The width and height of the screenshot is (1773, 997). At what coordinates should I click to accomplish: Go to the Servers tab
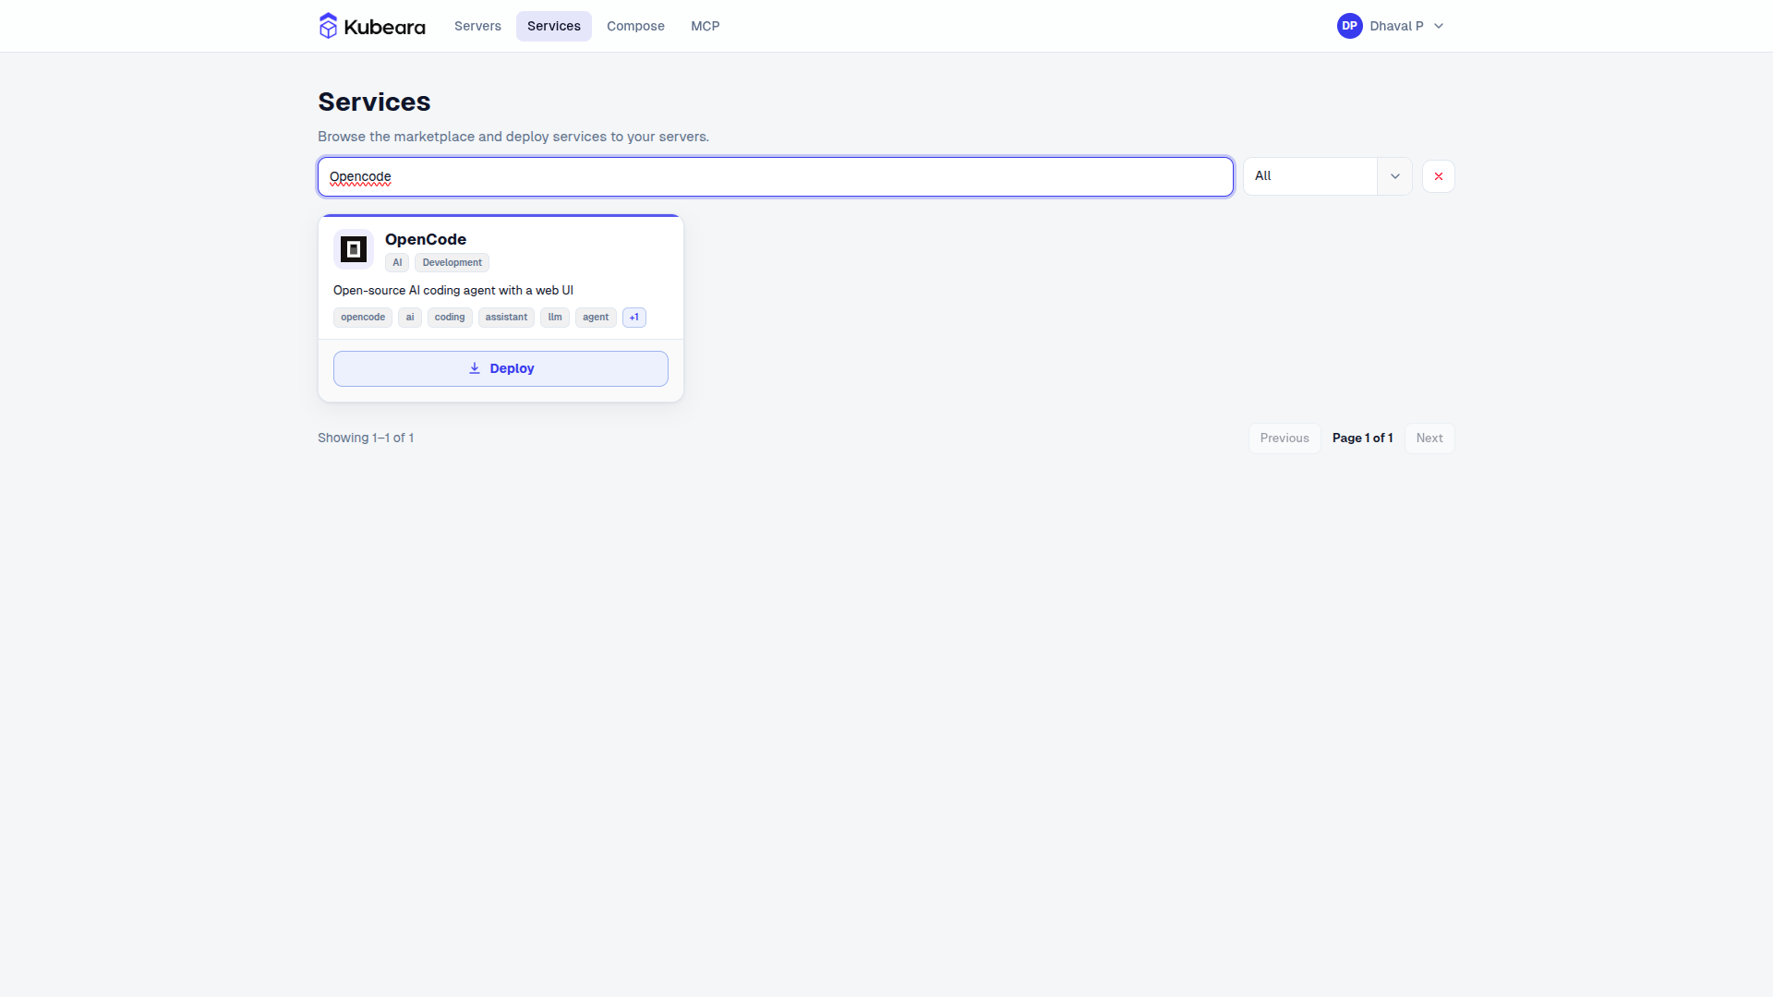tap(477, 26)
